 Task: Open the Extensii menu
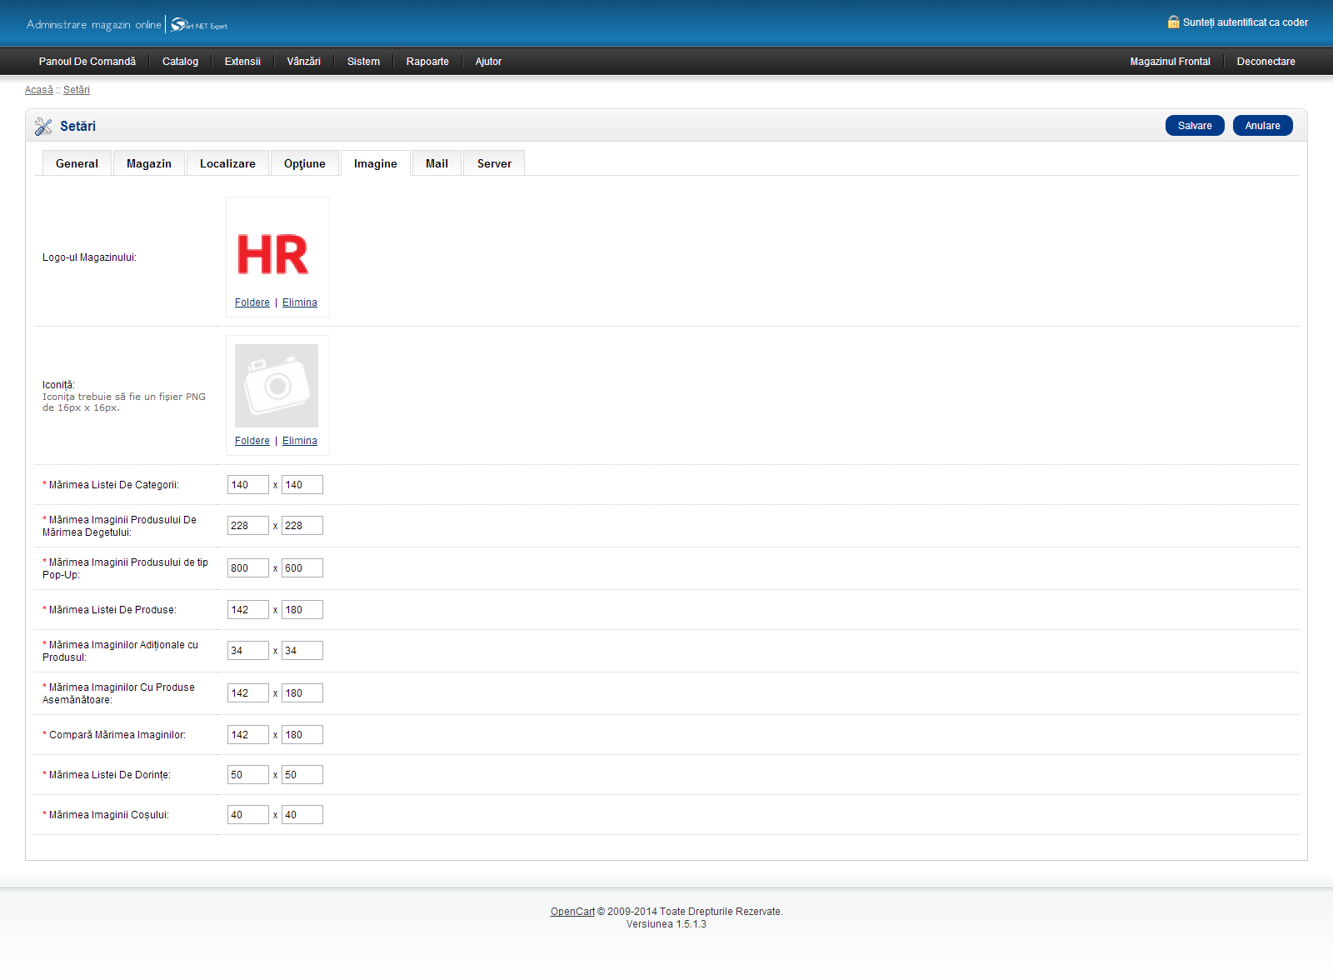coord(242,62)
